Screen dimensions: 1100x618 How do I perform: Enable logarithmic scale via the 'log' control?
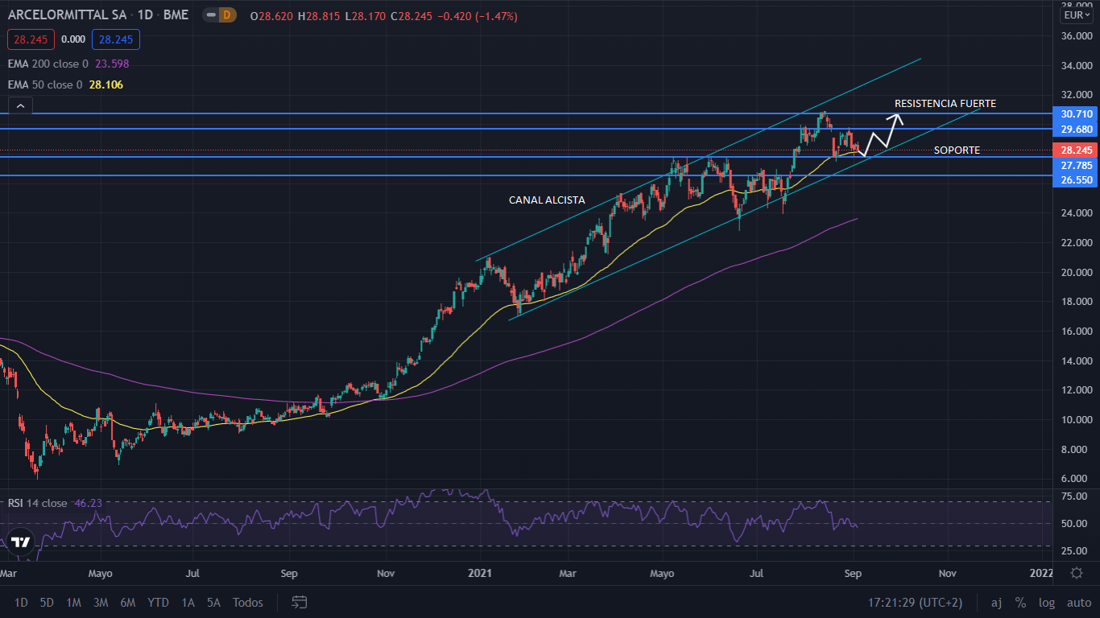pos(1046,602)
